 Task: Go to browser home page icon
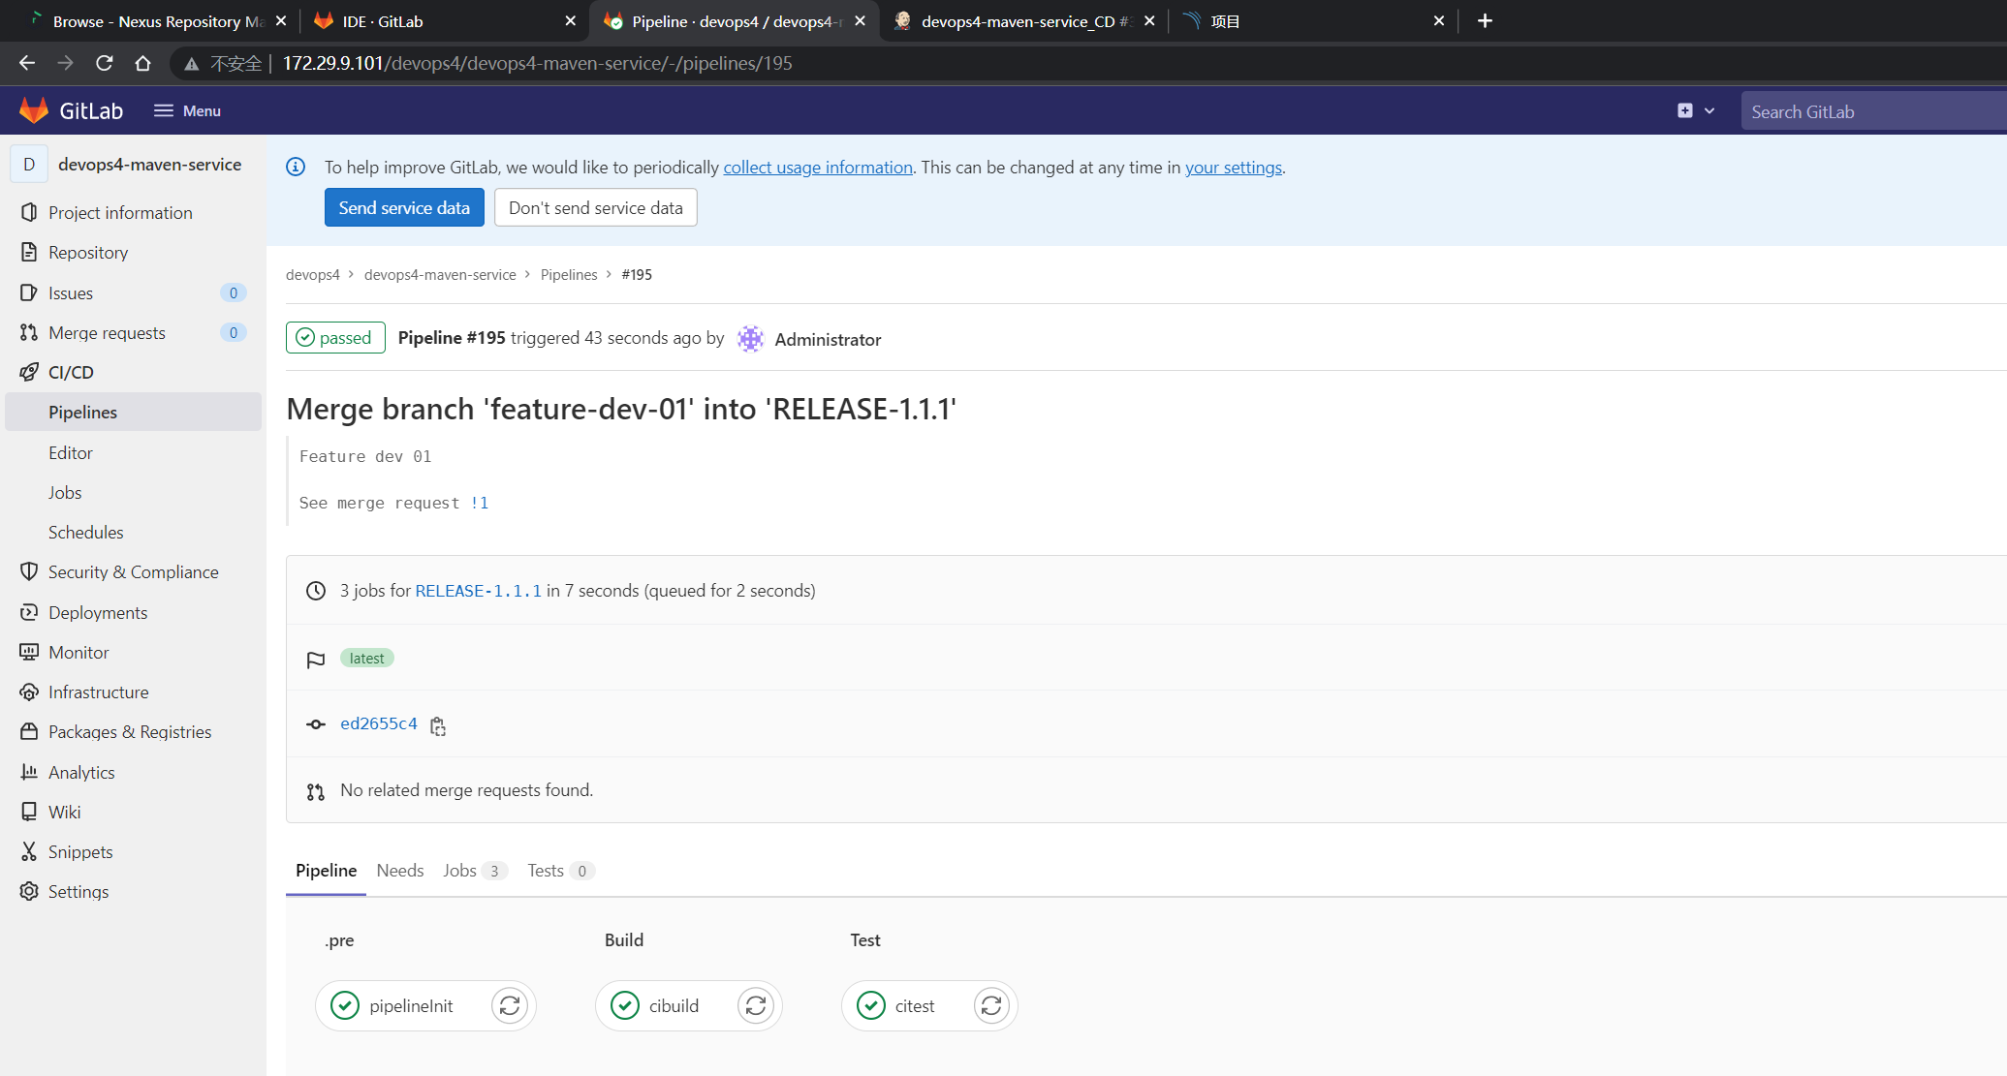coord(143,63)
